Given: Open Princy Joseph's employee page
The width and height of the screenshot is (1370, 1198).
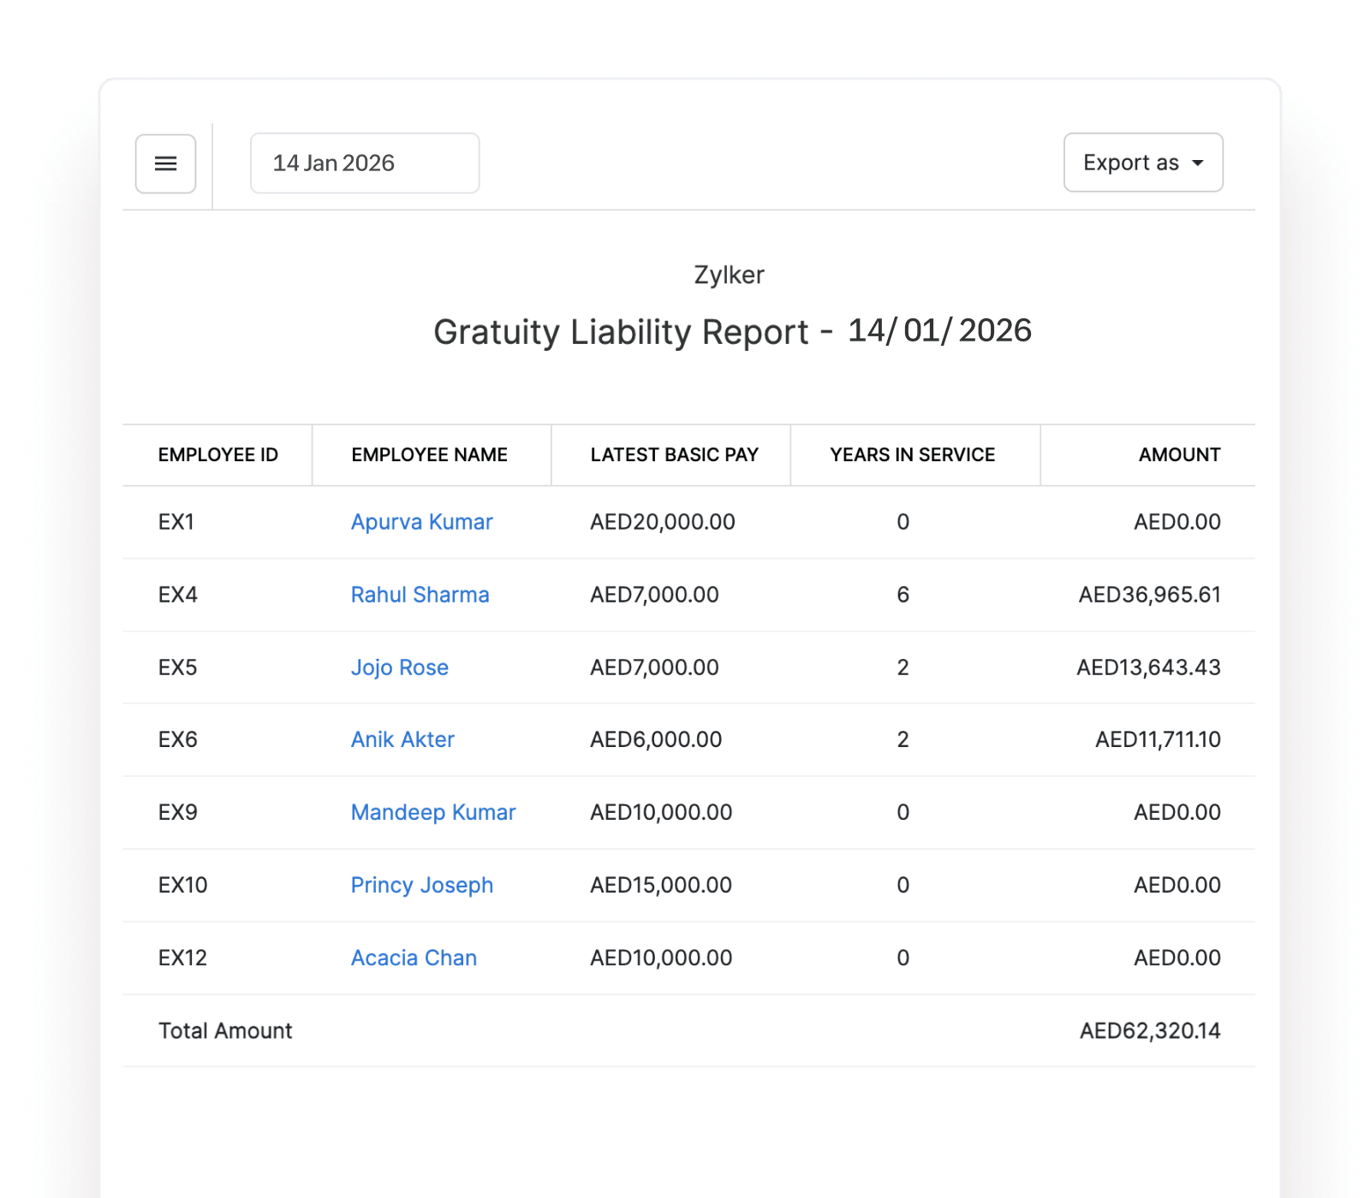Looking at the screenshot, I should click(421, 885).
